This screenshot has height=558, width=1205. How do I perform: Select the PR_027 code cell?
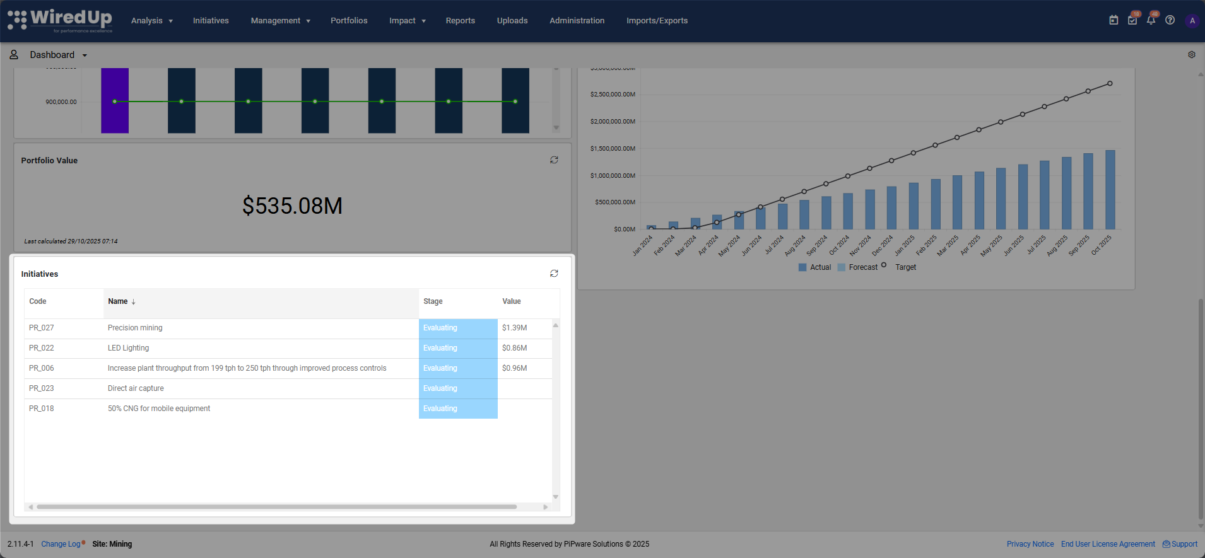(x=42, y=328)
